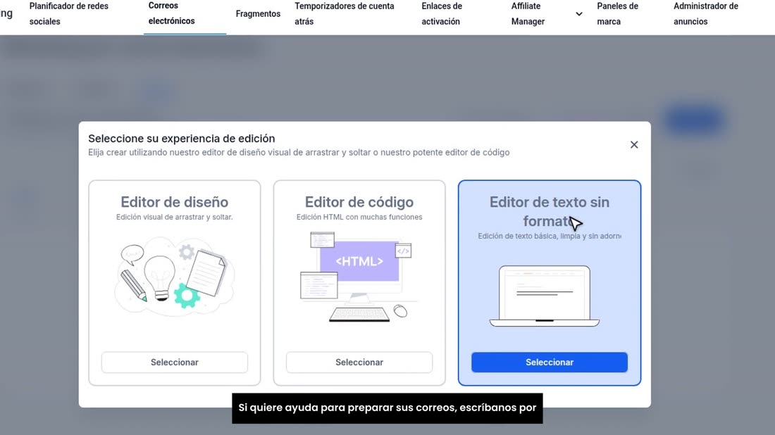The width and height of the screenshot is (775, 435).
Task: Open the Fragmentos tab
Action: [x=258, y=14]
